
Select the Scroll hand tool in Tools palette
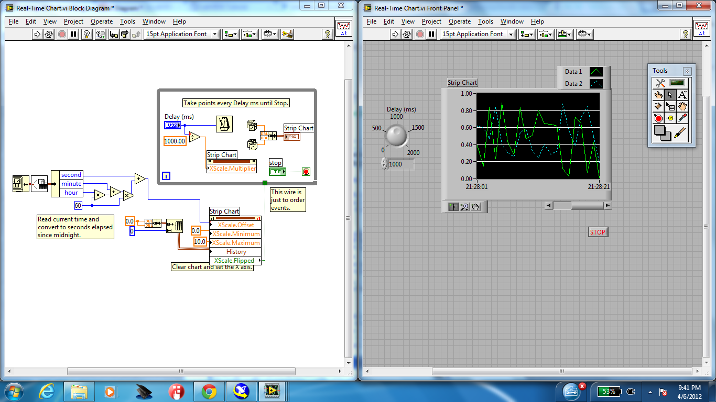click(682, 107)
